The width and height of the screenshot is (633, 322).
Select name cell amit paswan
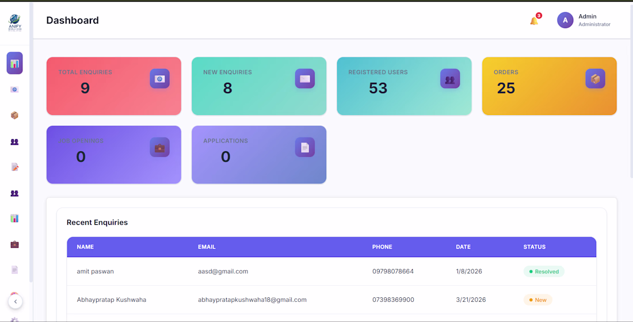pyautogui.click(x=96, y=271)
